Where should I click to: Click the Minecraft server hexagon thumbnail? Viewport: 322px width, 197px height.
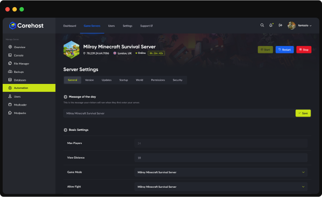tap(71, 50)
